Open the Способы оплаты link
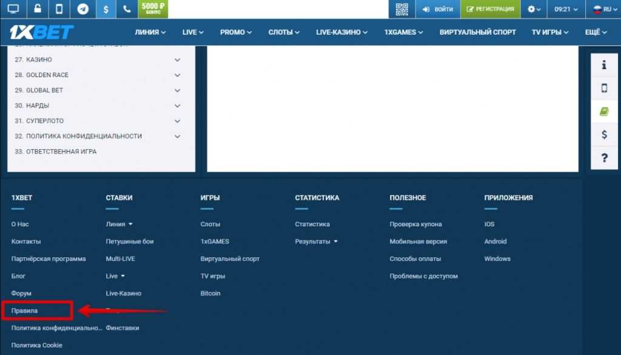 415,259
